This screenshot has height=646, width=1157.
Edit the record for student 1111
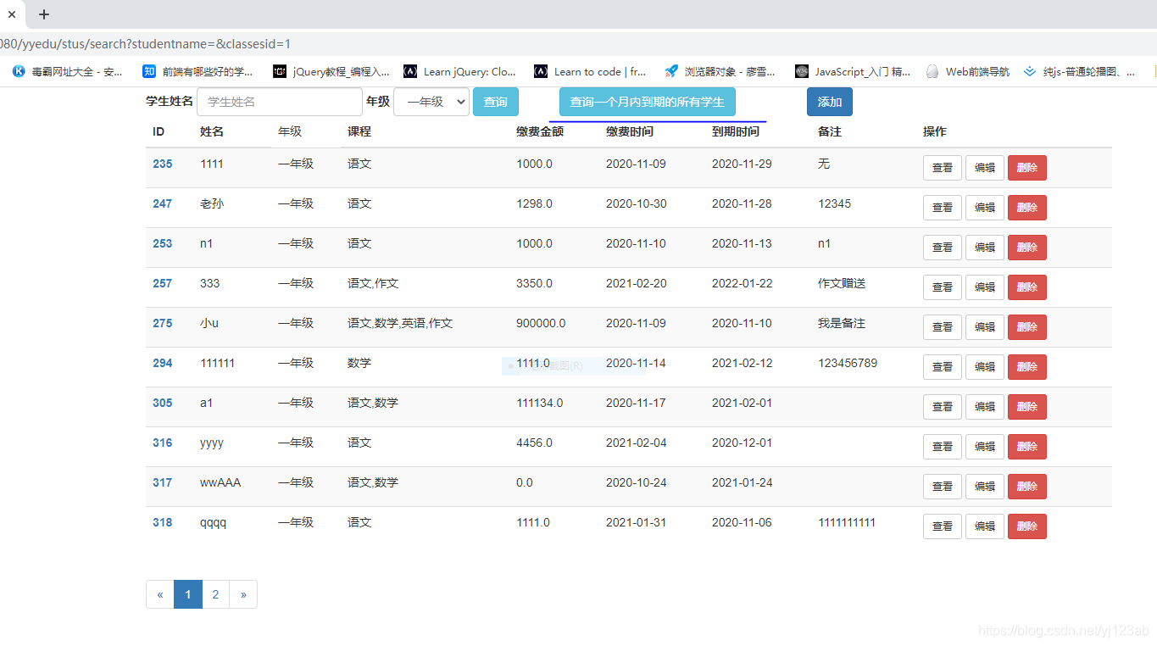coord(985,168)
